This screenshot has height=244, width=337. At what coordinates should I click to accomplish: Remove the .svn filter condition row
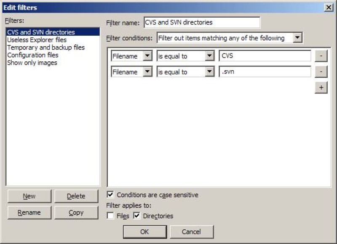[x=321, y=72]
